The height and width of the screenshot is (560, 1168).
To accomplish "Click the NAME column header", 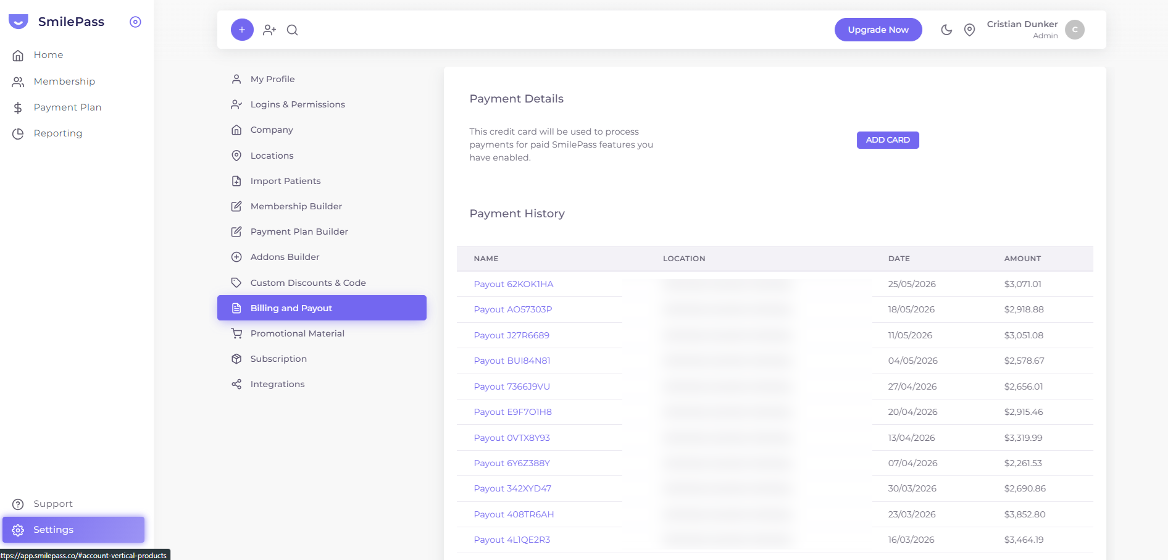I will pos(486,259).
